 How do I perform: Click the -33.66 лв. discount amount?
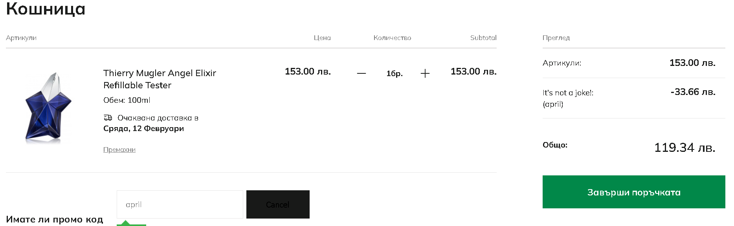coord(692,92)
